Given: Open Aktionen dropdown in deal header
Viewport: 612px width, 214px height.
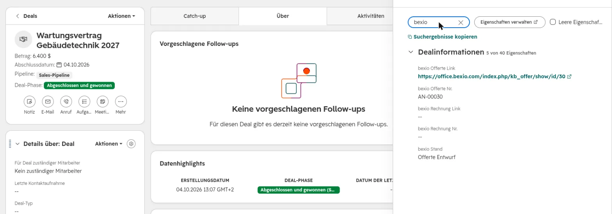Looking at the screenshot, I should 121,16.
